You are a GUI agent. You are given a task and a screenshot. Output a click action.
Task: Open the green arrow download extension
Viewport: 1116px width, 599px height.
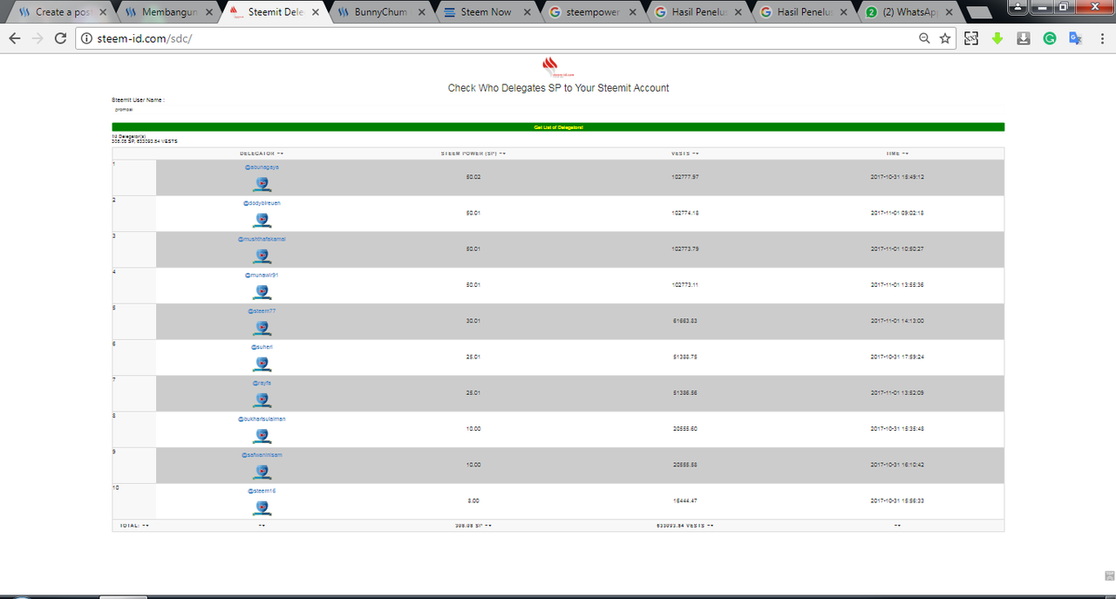click(997, 38)
